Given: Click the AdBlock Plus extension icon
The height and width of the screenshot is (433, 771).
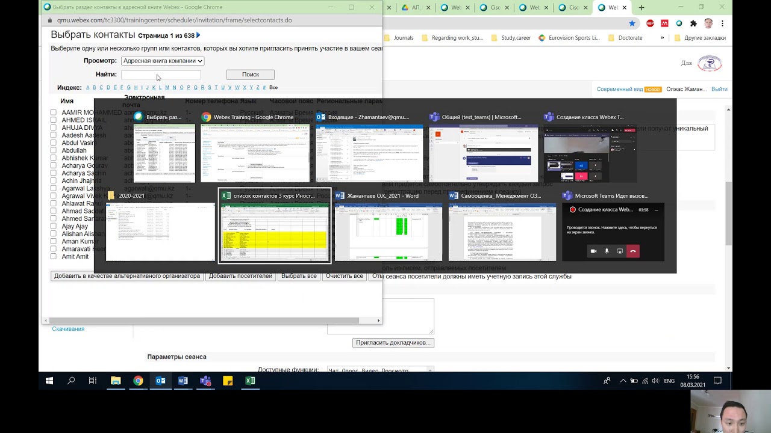Looking at the screenshot, I should click(x=651, y=23).
